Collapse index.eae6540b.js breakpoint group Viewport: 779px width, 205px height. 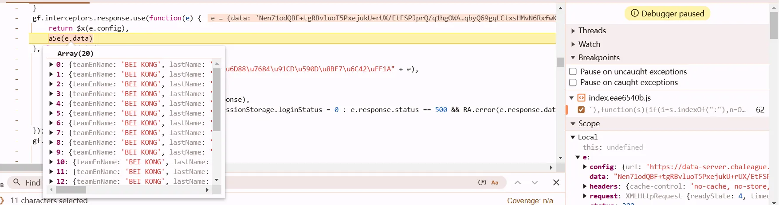pyautogui.click(x=572, y=98)
